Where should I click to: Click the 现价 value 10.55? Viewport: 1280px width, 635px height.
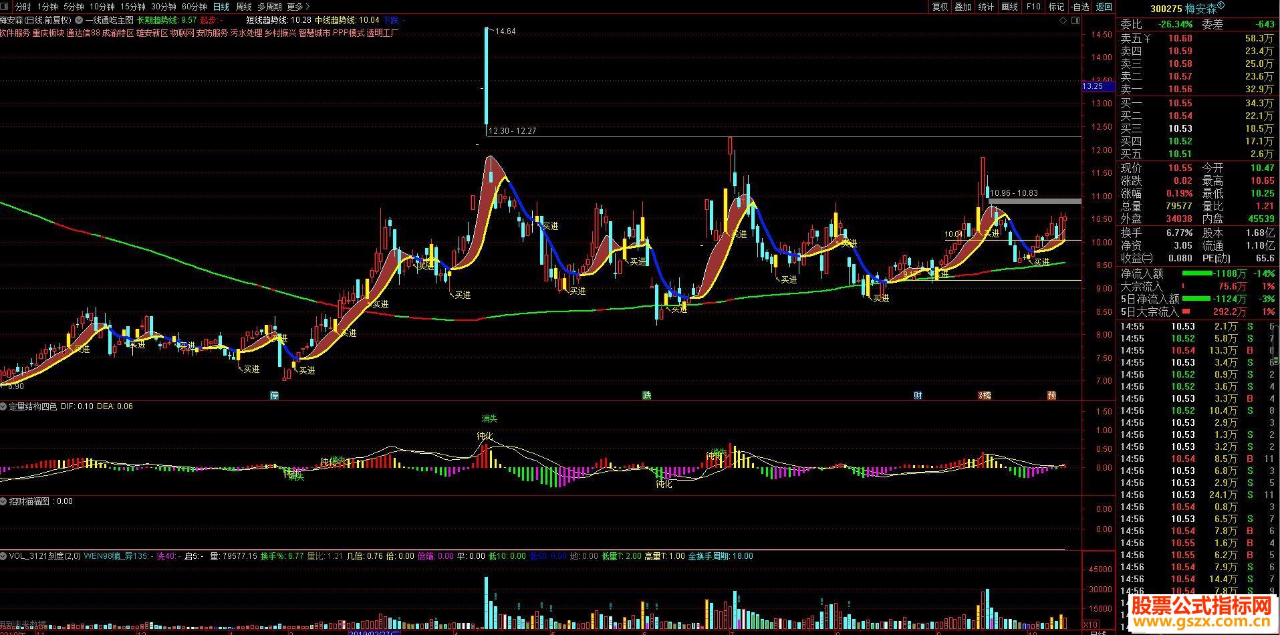[x=1180, y=168]
